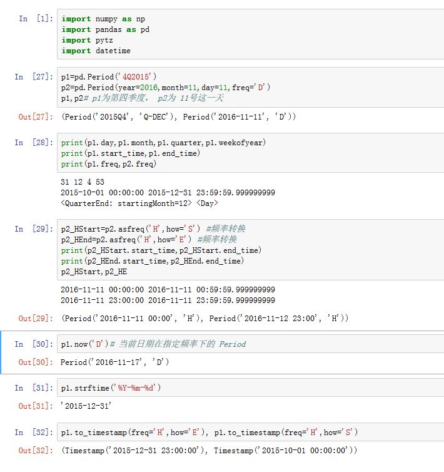Click the cell starting with import numpy
444x472 pixels.
[250, 34]
